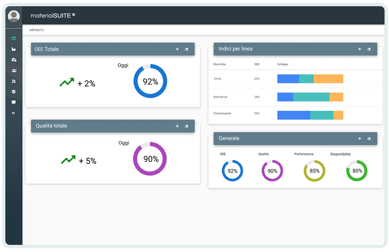Open the factory plant sidebar icon
The image size is (389, 252).
point(14,49)
